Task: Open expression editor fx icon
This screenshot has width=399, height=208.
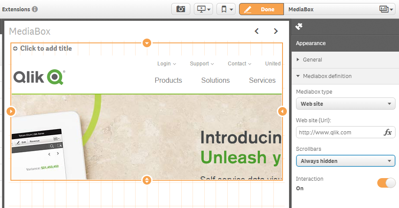Action: click(388, 133)
